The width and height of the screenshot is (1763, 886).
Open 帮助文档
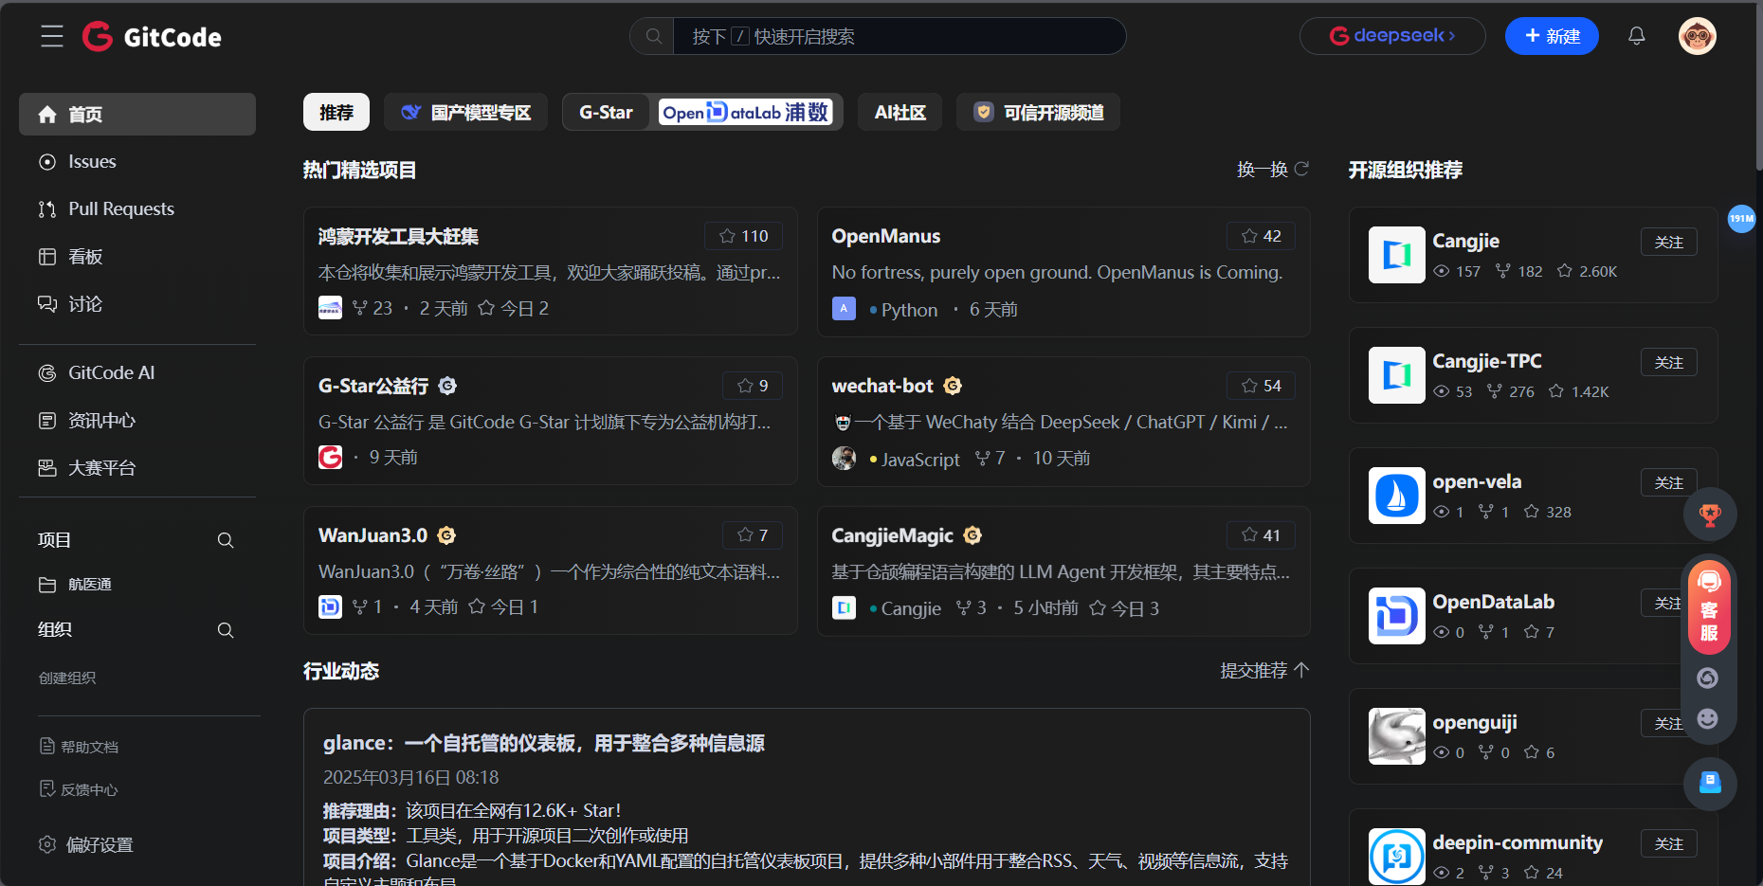79,747
